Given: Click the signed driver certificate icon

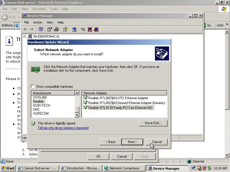Looking at the screenshot, I should point(33,124).
